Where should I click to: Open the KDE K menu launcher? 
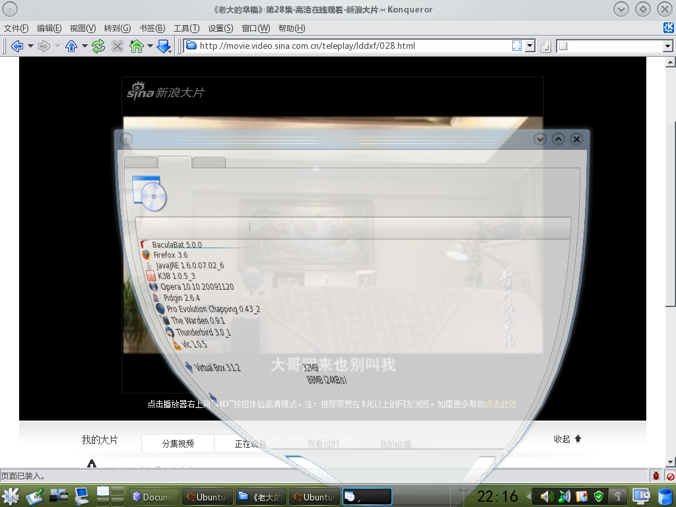pyautogui.click(x=11, y=496)
